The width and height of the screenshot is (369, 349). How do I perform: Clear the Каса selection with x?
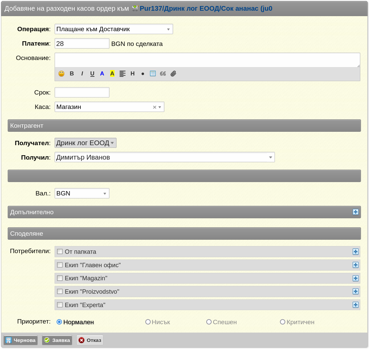click(155, 107)
